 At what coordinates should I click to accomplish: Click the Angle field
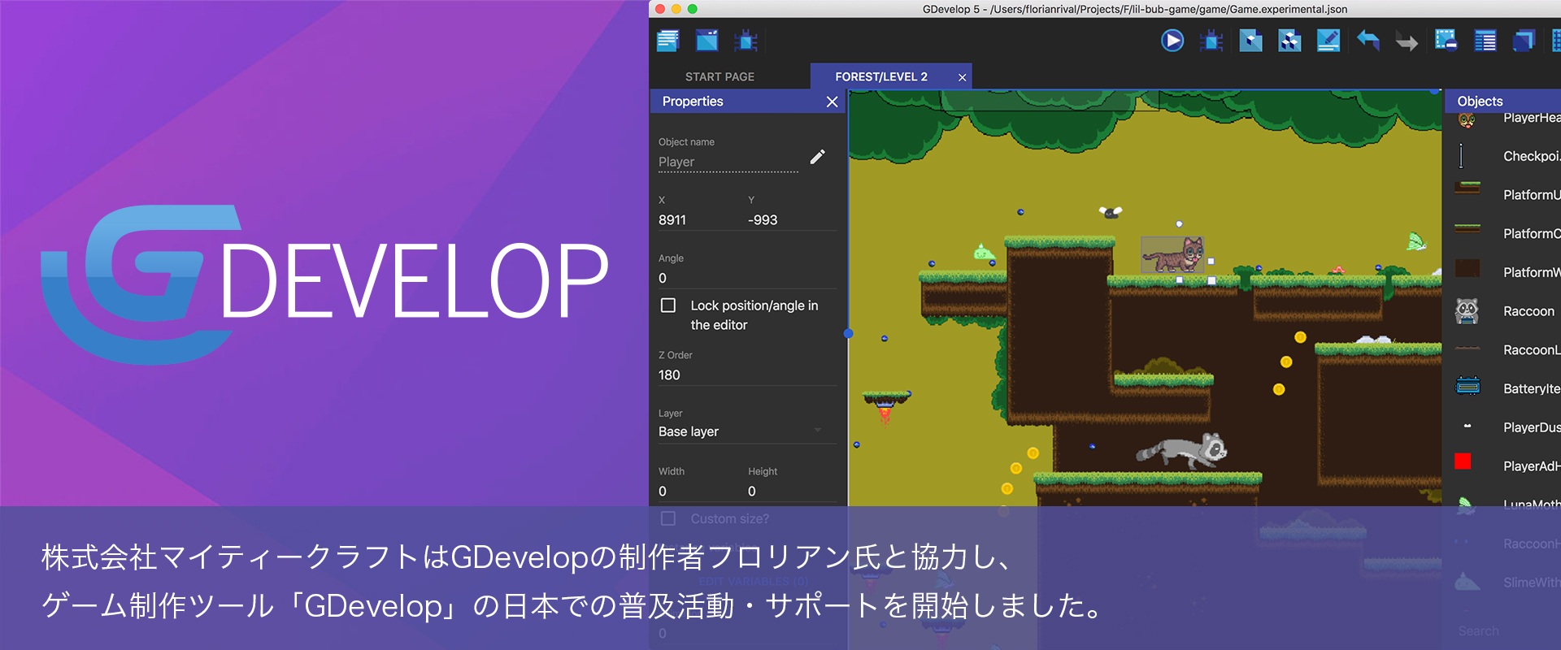coord(747,278)
